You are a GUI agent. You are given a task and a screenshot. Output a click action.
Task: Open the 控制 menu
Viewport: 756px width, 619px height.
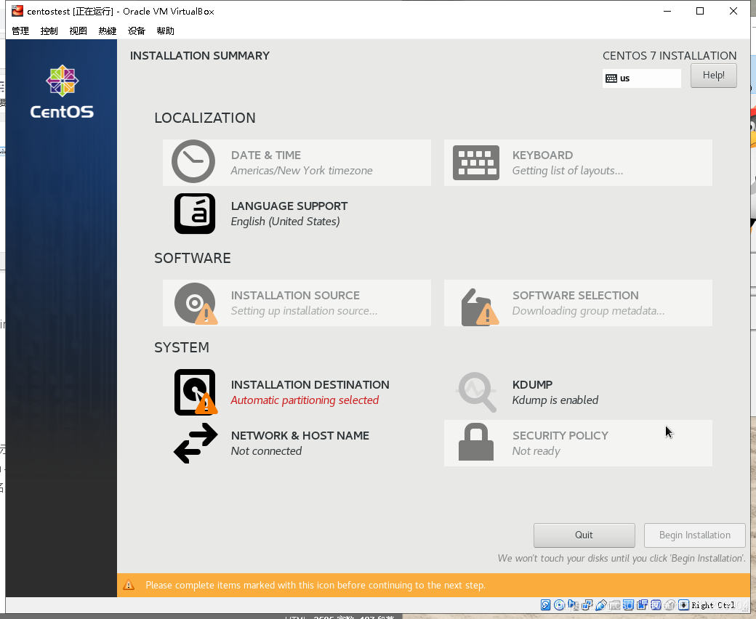pyautogui.click(x=49, y=31)
